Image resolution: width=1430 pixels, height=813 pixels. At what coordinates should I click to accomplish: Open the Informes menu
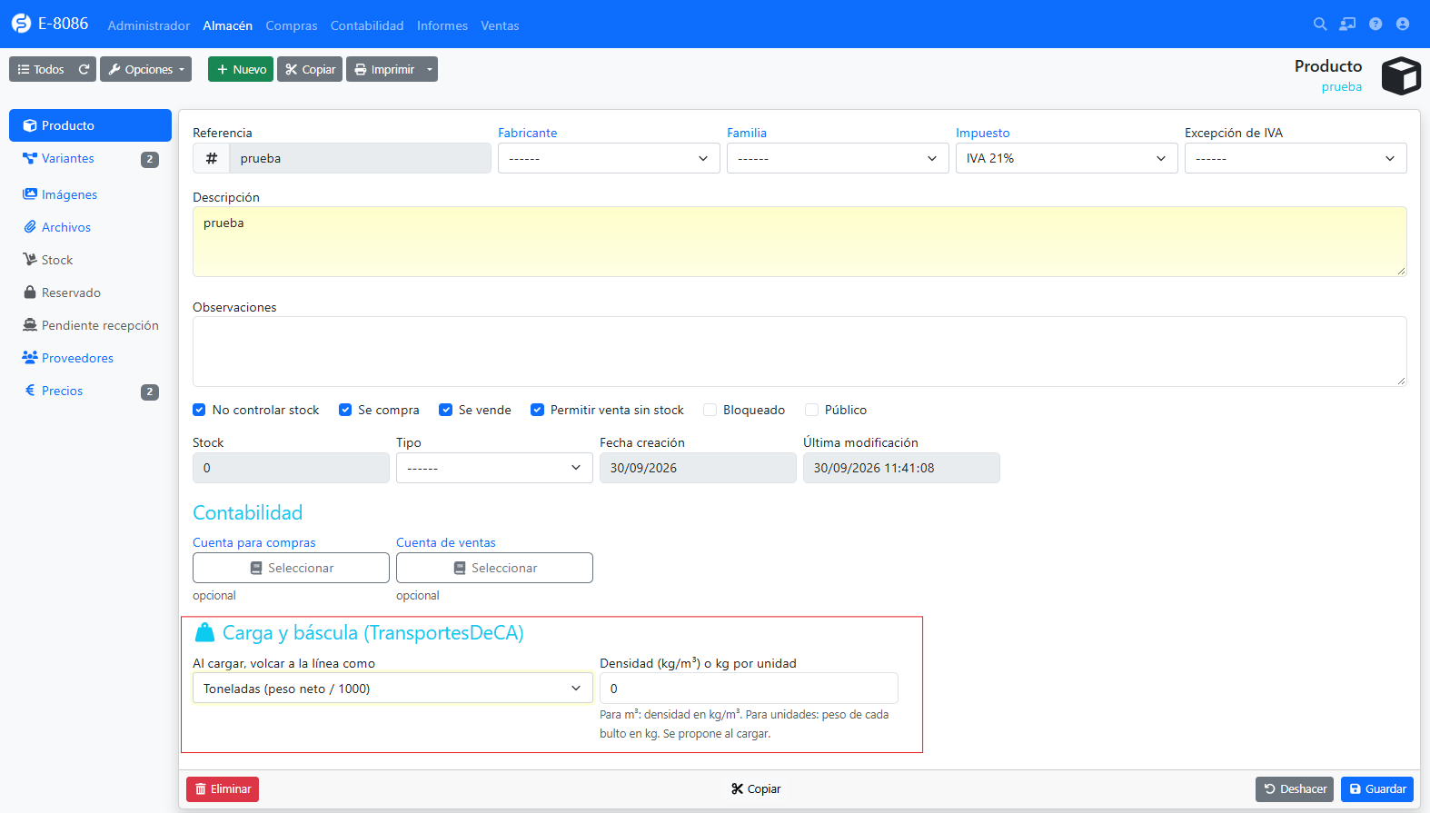442,25
